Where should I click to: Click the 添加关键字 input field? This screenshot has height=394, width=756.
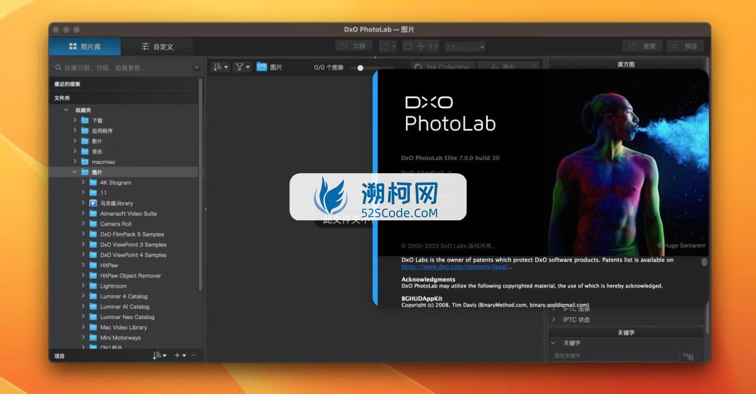pyautogui.click(x=615, y=356)
